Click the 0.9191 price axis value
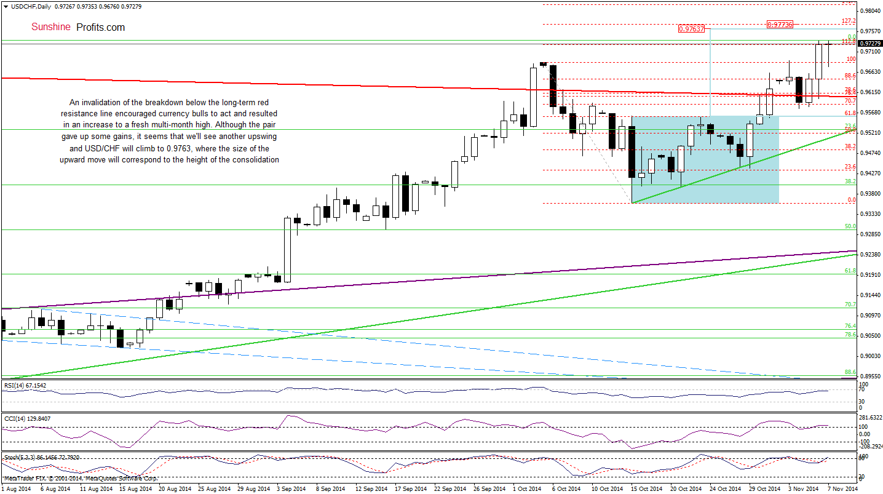Image resolution: width=883 pixels, height=494 pixels. (871, 275)
